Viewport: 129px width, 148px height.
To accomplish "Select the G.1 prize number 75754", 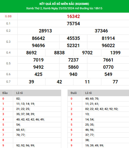I will pos(73,24).
